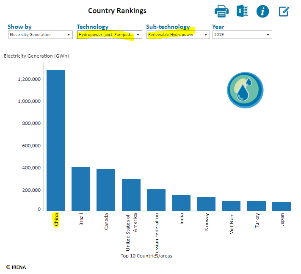This screenshot has width=301, height=274.
Task: Click the Turkey axis label
Action: click(x=257, y=221)
